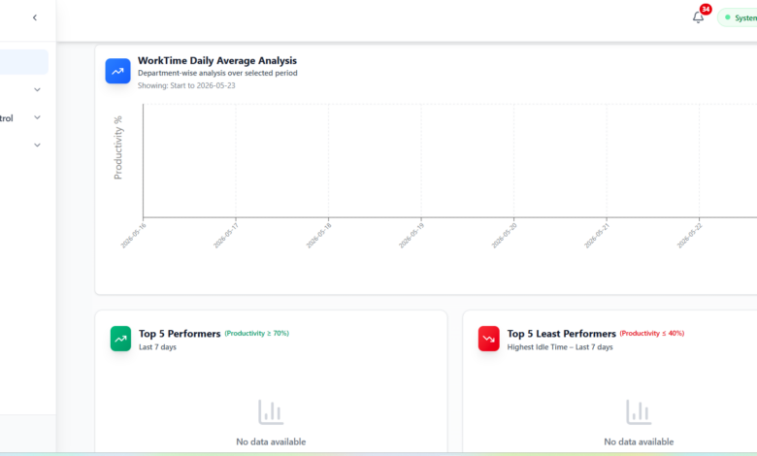Click empty bar-chart icon in Least Performers card

point(639,412)
